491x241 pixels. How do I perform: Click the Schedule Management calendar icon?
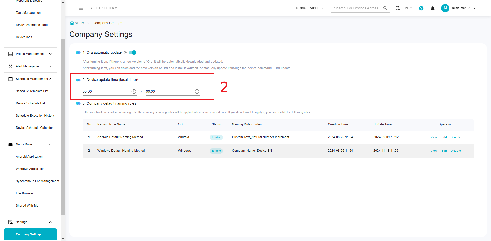point(10,79)
